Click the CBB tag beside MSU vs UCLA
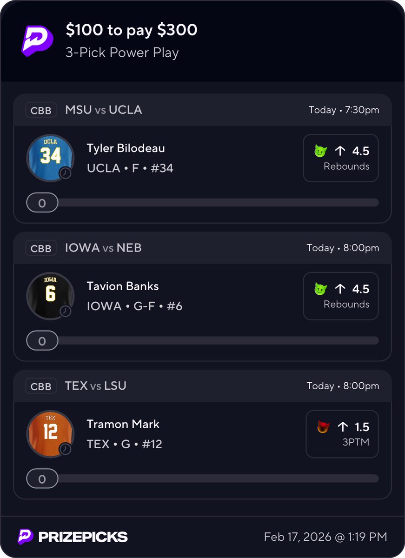Screen dimensions: 405x558 (41, 110)
